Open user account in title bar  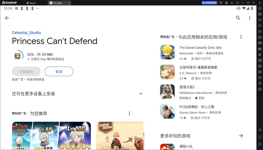tap(227, 3)
